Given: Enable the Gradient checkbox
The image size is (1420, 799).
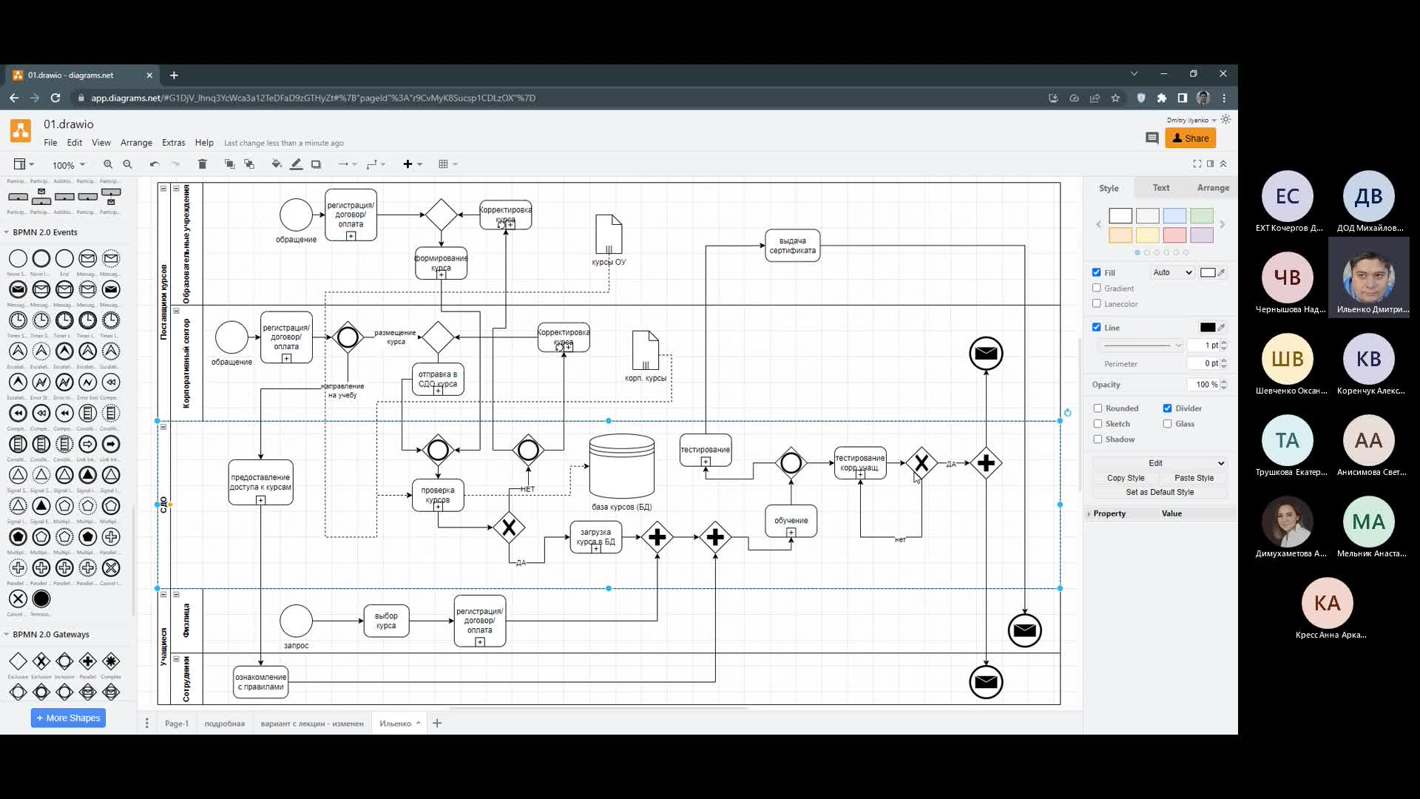Looking at the screenshot, I should pos(1097,288).
